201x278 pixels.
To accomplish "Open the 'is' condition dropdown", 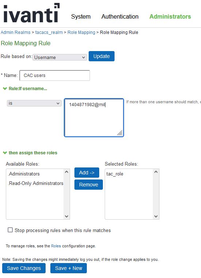I will (x=34, y=103).
